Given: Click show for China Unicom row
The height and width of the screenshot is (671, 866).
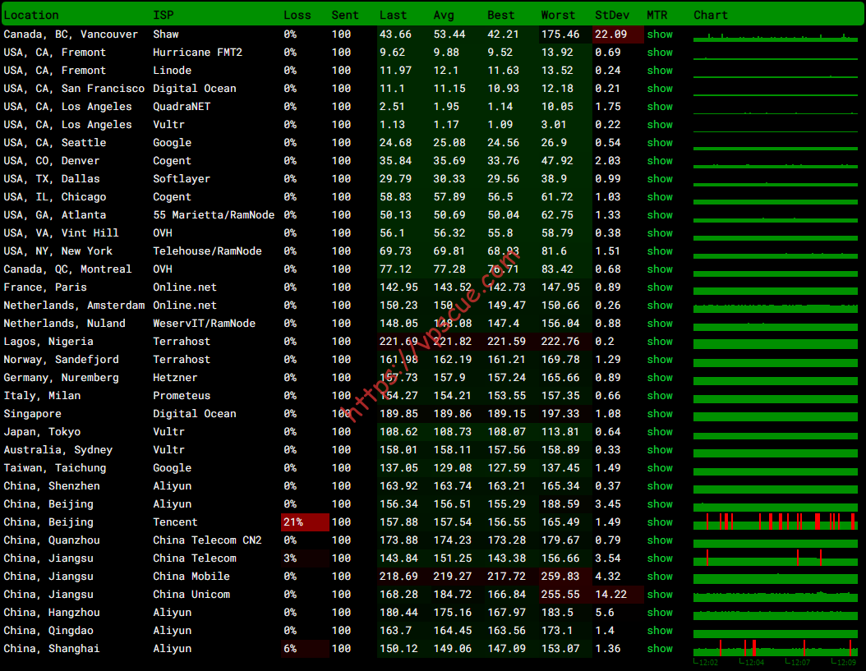Looking at the screenshot, I should click(x=660, y=595).
